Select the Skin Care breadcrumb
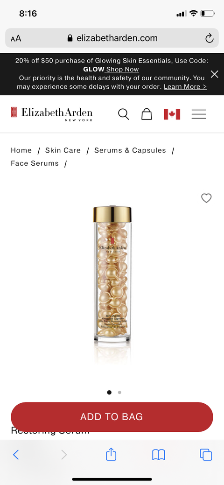This screenshot has width=224, height=485. click(63, 150)
